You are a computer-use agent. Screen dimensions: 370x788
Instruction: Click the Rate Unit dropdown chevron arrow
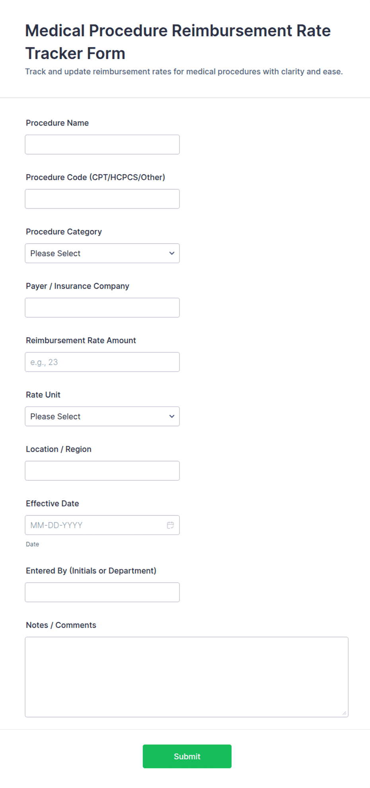click(172, 416)
